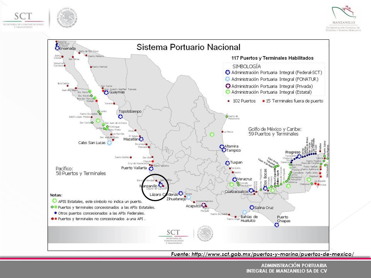Click the SCT logo below the map
The image size is (371, 278).
173,236
